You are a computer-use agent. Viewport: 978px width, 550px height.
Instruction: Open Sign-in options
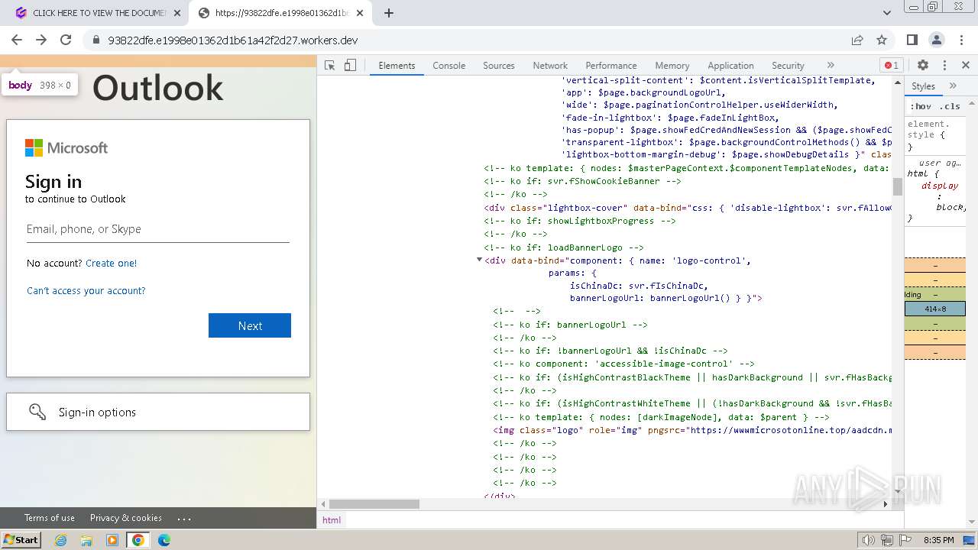point(158,412)
